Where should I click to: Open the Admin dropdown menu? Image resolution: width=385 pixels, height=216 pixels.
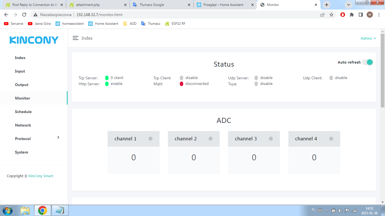coord(368,38)
